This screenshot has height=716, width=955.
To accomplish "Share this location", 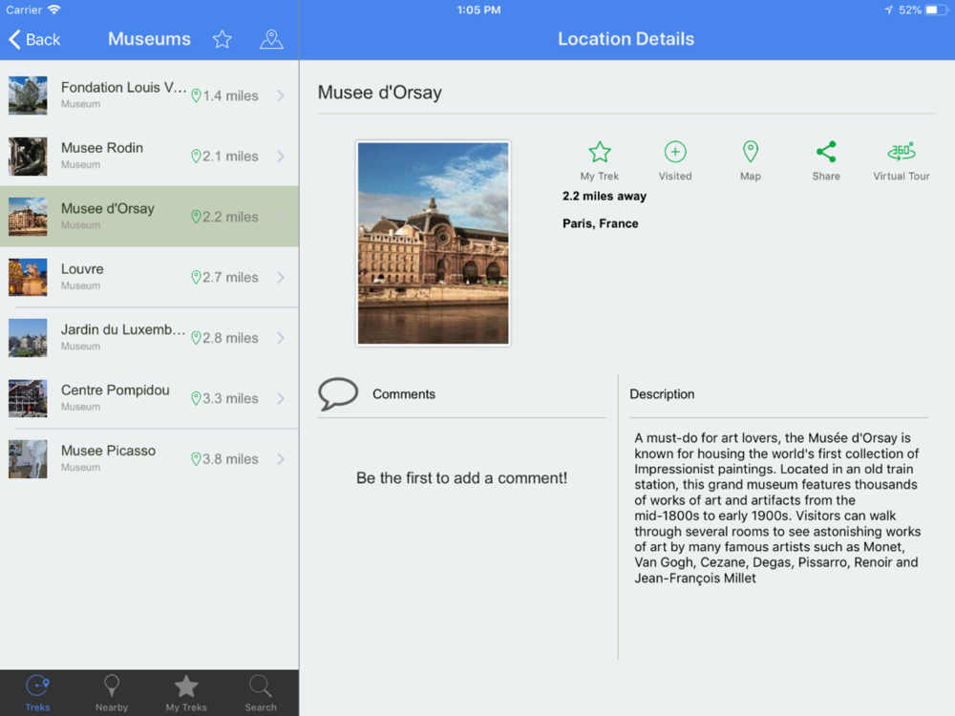I will [826, 160].
